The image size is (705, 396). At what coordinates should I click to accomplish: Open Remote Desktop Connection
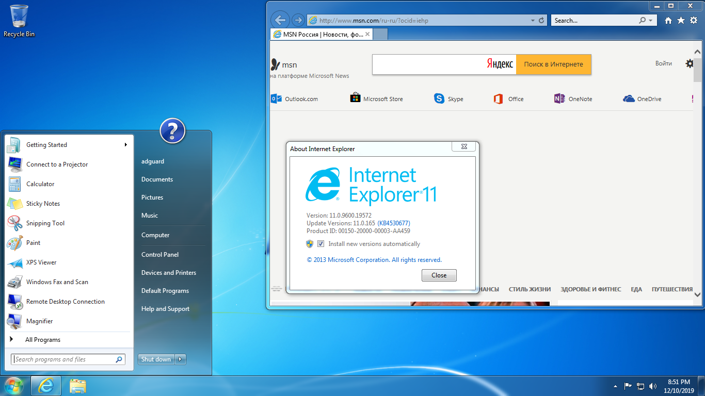pos(69,302)
